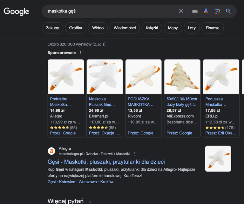This screenshot has height=204, width=244.
Task: Open AliExpress stacked geese product image
Action: (182, 77)
